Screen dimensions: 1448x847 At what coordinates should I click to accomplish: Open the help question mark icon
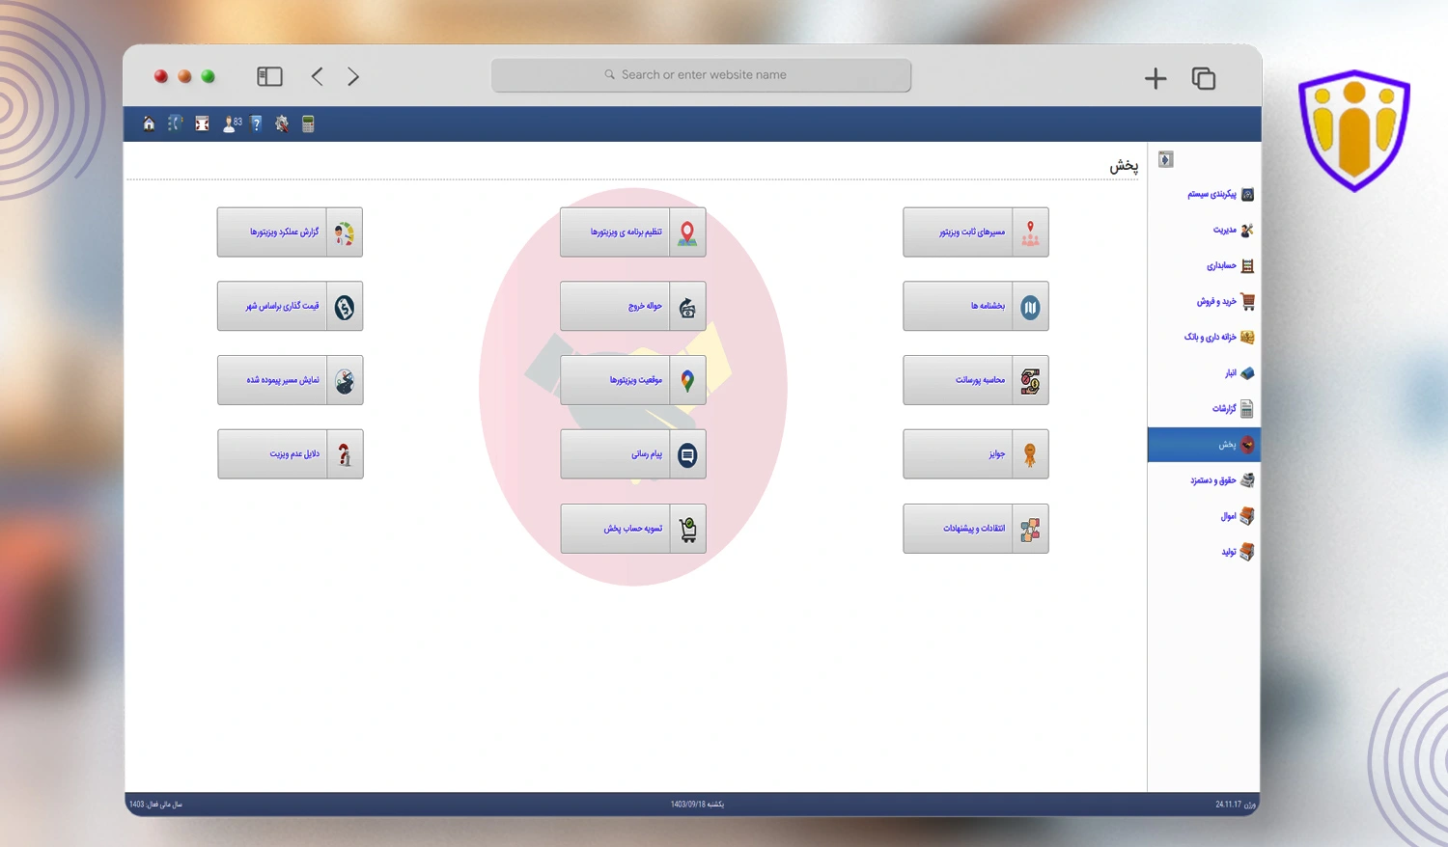pyautogui.click(x=256, y=123)
